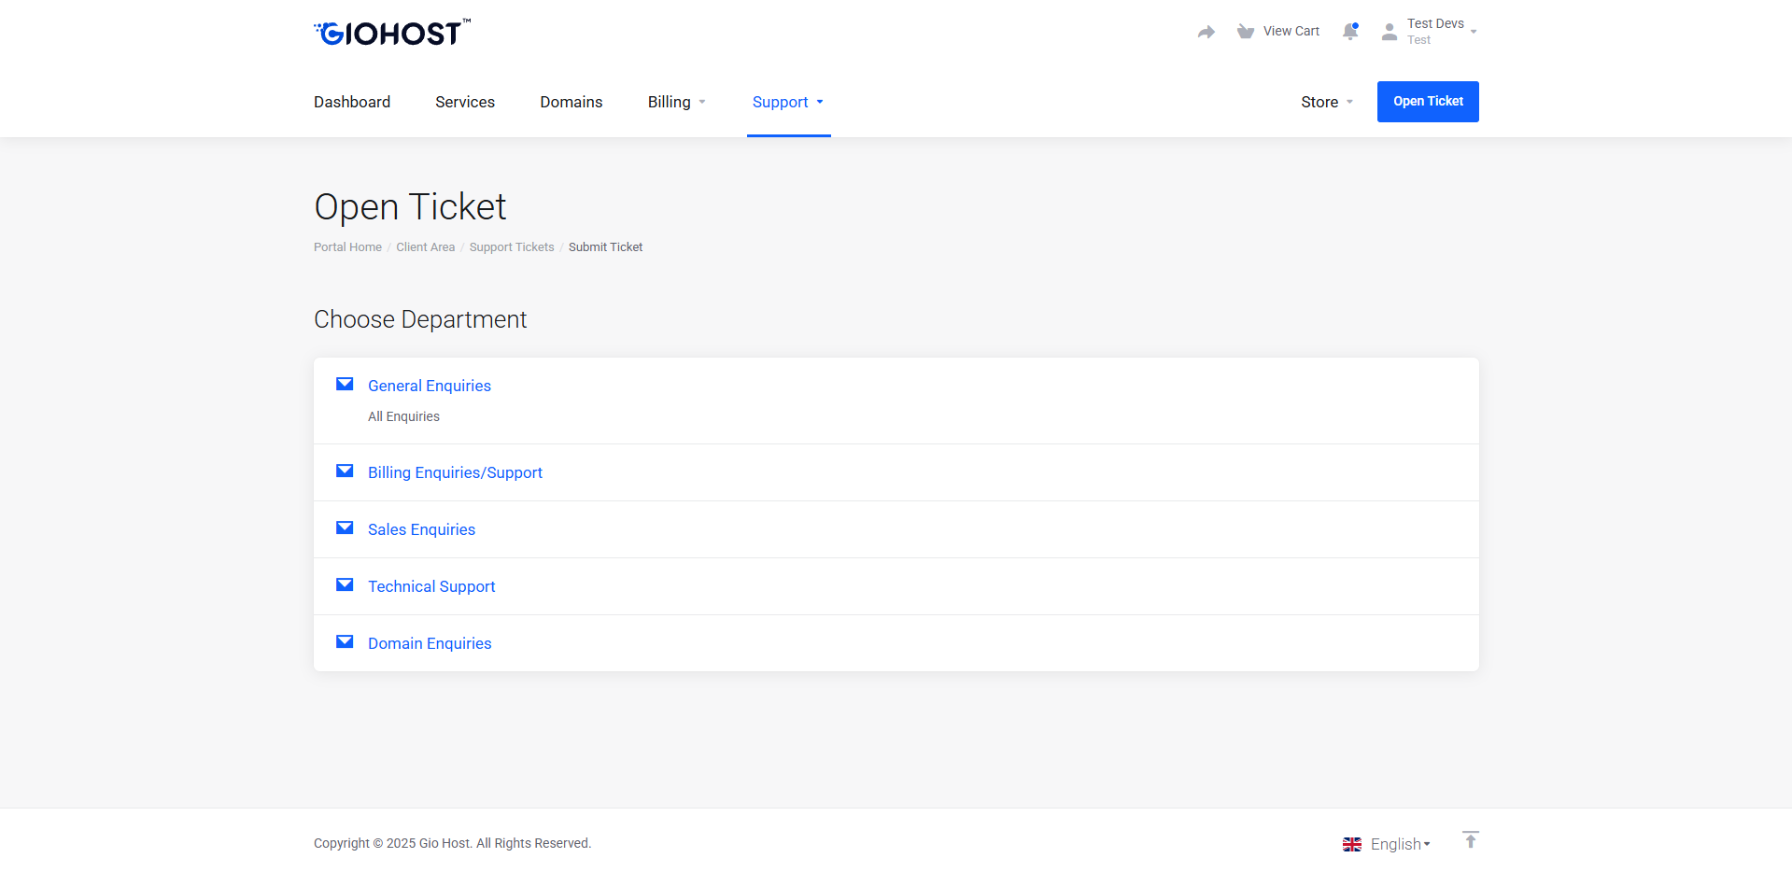The width and height of the screenshot is (1792, 872).
Task: Select the Billing Enquiries/Support department
Action: click(x=455, y=472)
